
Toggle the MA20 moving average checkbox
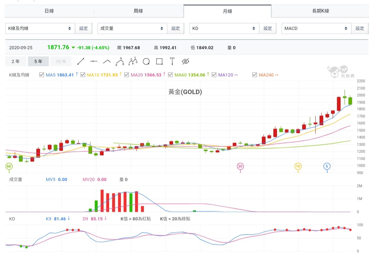click(126, 75)
